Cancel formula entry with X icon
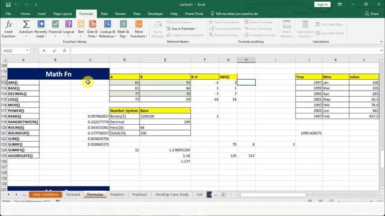 (x=44, y=50)
